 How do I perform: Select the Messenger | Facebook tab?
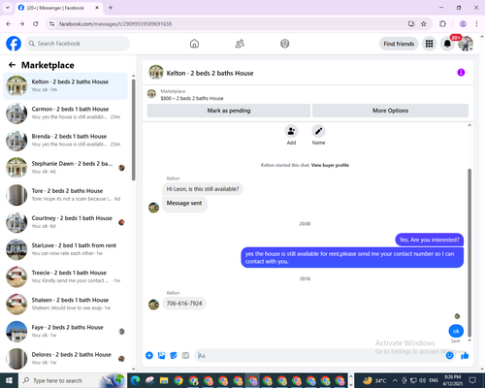click(58, 8)
